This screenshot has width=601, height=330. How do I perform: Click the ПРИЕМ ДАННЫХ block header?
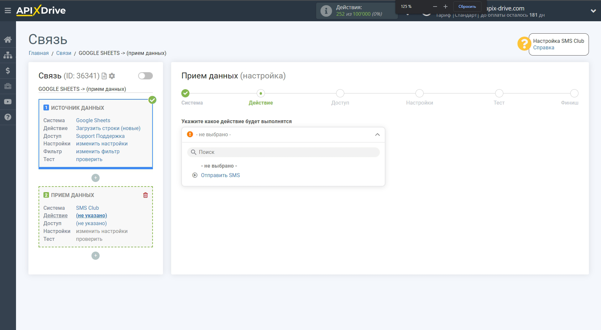click(72, 195)
